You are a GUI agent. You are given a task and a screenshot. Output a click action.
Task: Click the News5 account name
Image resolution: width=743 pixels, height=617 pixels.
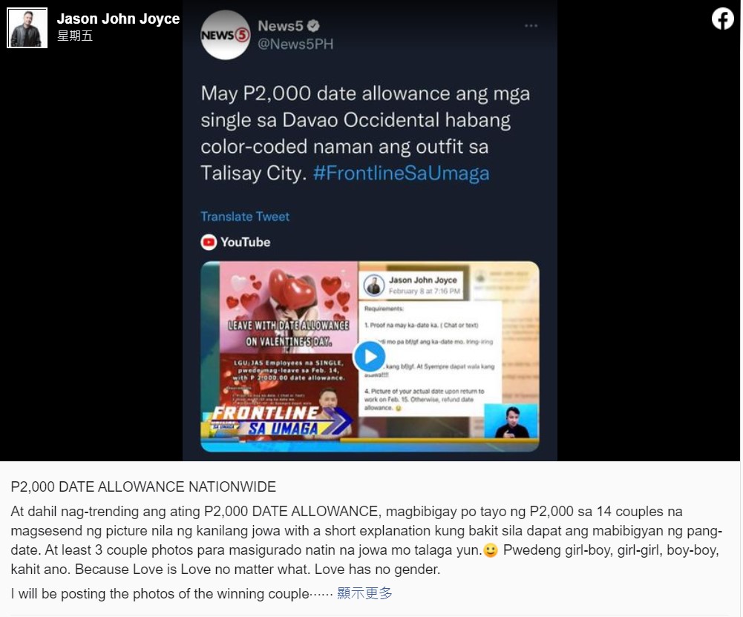(x=280, y=25)
